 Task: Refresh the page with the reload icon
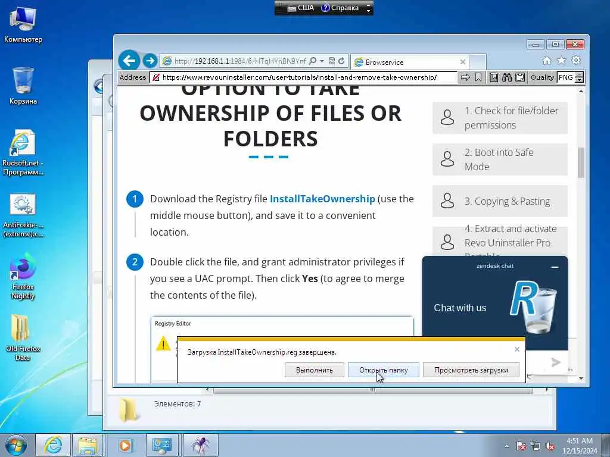click(341, 61)
